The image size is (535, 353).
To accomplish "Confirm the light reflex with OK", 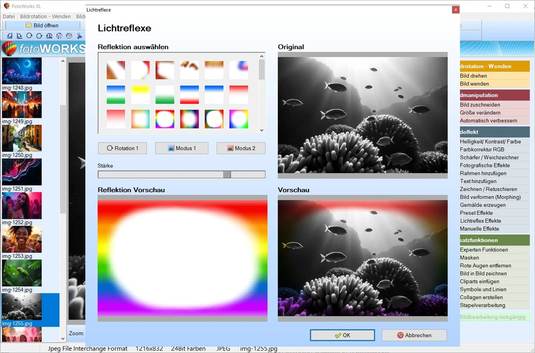I will [342, 336].
